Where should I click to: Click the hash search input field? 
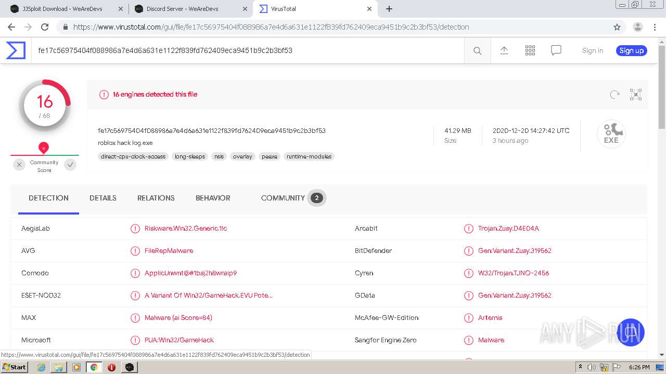click(x=248, y=50)
